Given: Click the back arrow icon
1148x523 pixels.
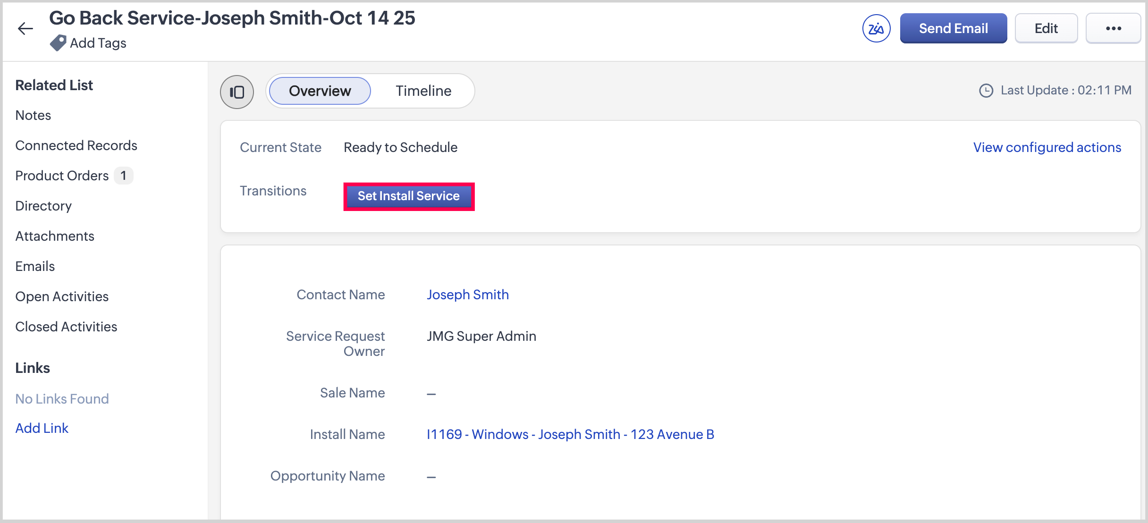Looking at the screenshot, I should click(x=25, y=29).
